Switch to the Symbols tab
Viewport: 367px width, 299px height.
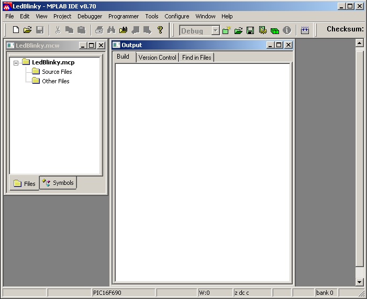[58, 183]
